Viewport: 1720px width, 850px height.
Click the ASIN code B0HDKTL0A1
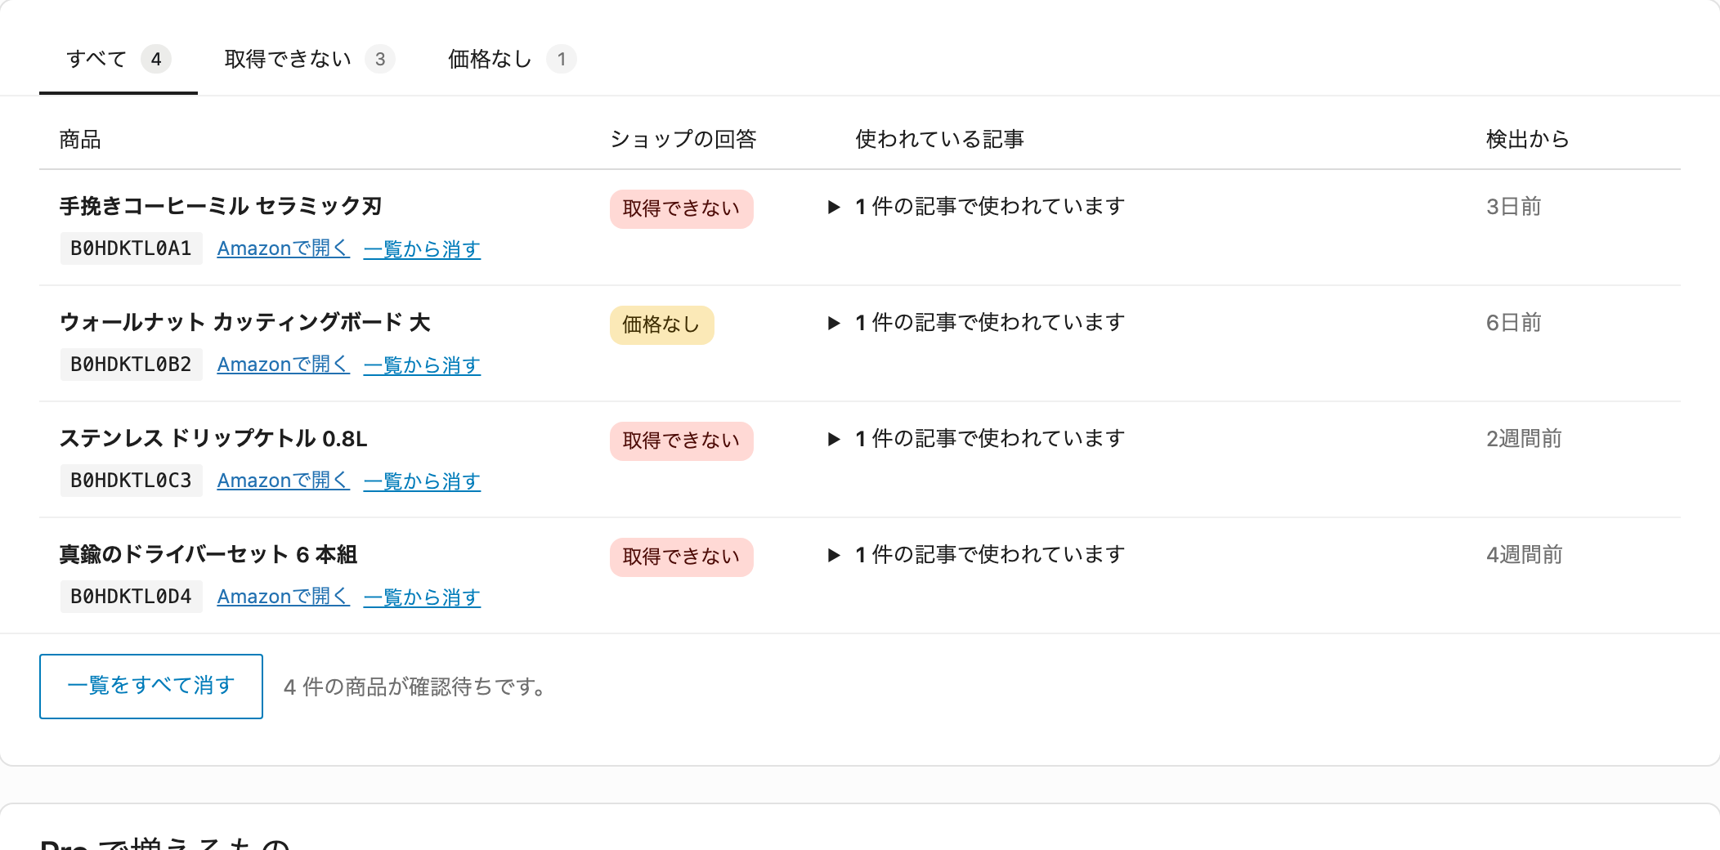click(x=131, y=248)
